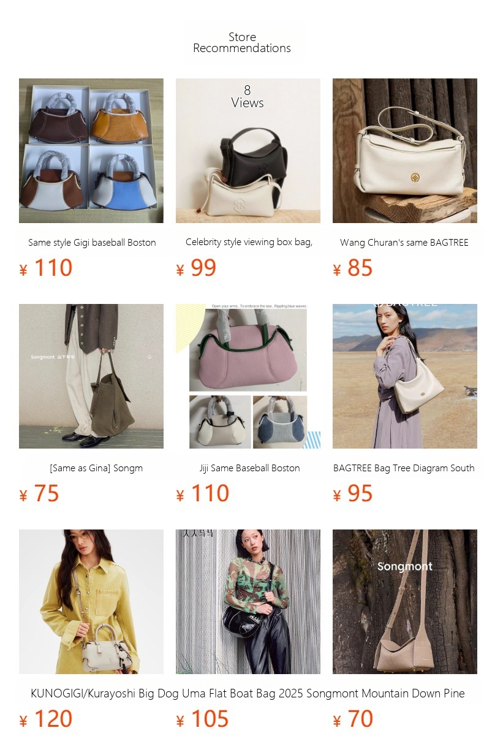The image size is (484, 755).
Task: Click 'Jiji Same Baseball Boston' title
Action: coord(249,468)
